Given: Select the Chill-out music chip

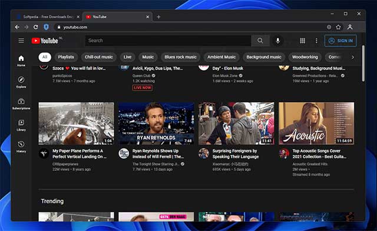Looking at the screenshot, I should coord(98,57).
